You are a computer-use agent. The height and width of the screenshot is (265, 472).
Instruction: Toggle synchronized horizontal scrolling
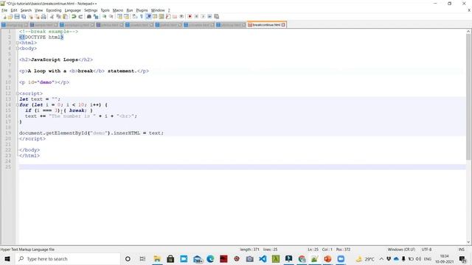pyautogui.click(x=126, y=16)
